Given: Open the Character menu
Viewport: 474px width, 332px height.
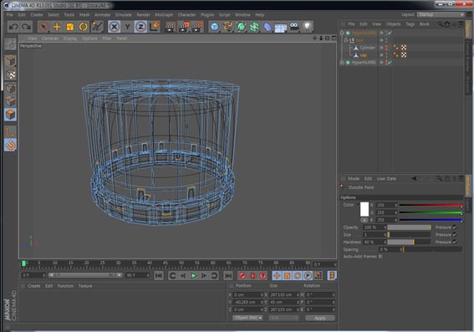Looking at the screenshot, I should 186,15.
